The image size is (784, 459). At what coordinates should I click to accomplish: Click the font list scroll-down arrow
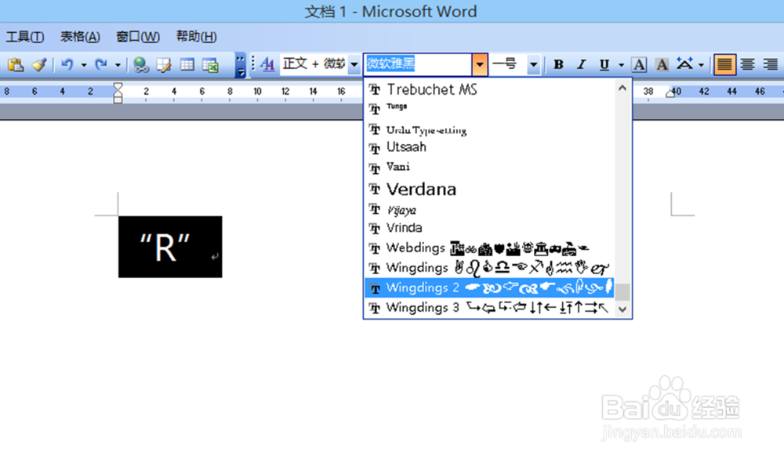[622, 309]
